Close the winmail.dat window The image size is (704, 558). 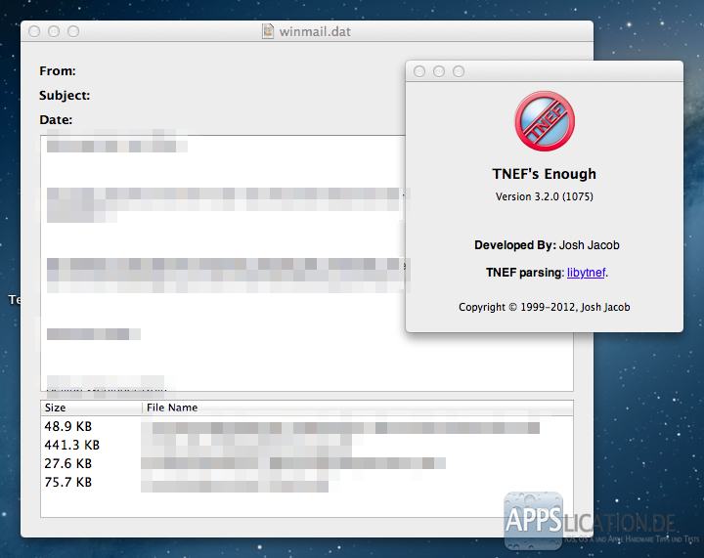click(34, 31)
